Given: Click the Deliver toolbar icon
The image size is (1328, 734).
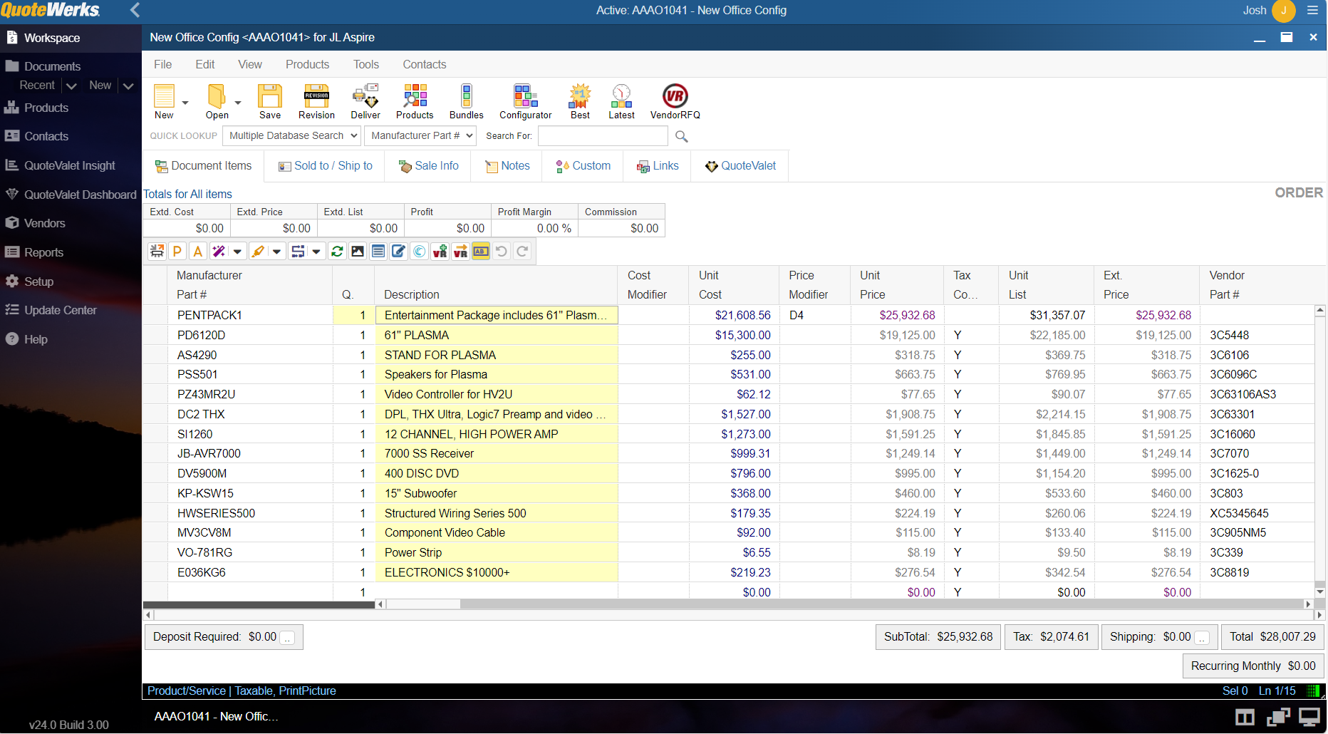Looking at the screenshot, I should tap(365, 101).
